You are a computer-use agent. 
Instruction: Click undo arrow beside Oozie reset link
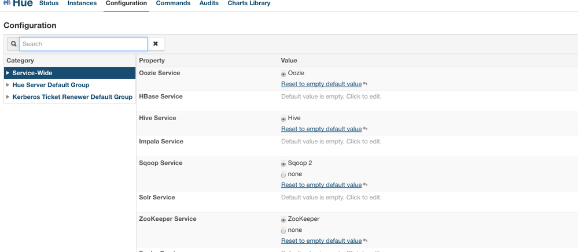click(366, 84)
